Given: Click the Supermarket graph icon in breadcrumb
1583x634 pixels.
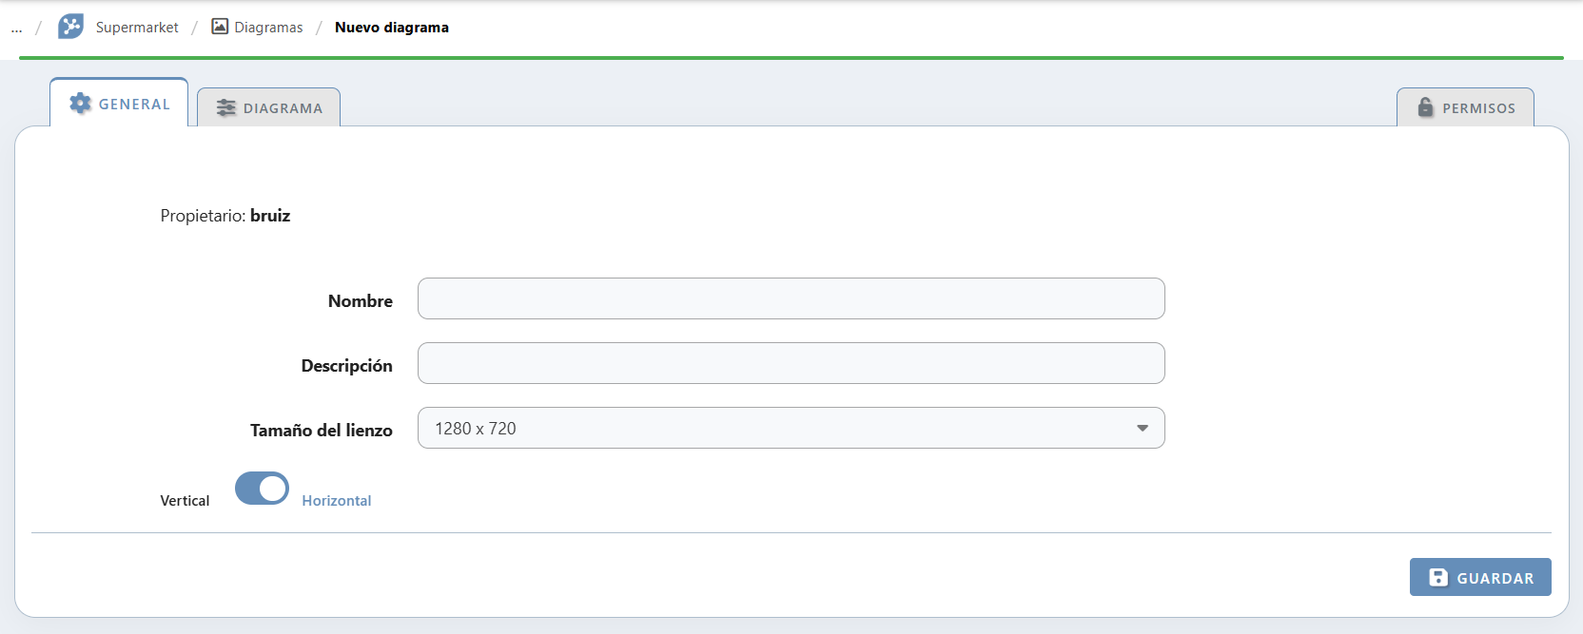Looking at the screenshot, I should pos(70,27).
